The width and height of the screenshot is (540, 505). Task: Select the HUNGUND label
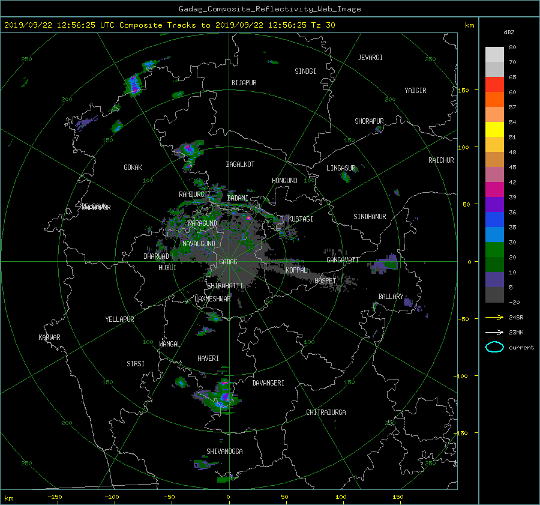284,181
